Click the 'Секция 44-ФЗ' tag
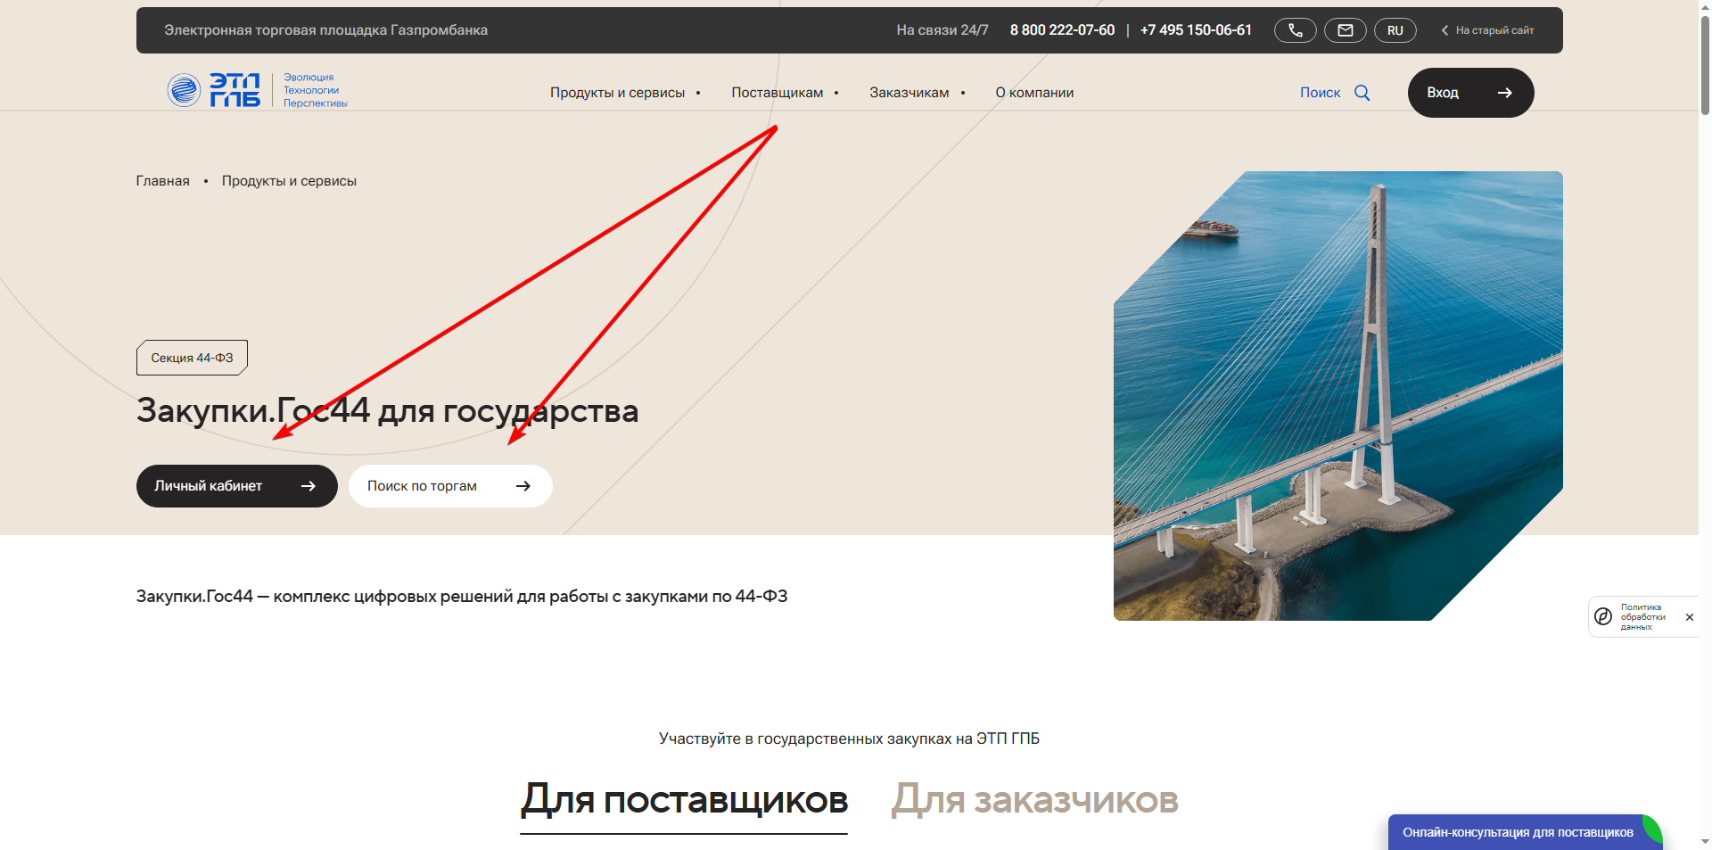Screen dimensions: 1712x850 (192, 358)
